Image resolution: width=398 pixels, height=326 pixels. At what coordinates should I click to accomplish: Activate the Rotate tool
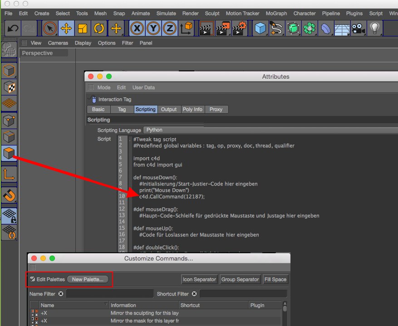[x=99, y=28]
